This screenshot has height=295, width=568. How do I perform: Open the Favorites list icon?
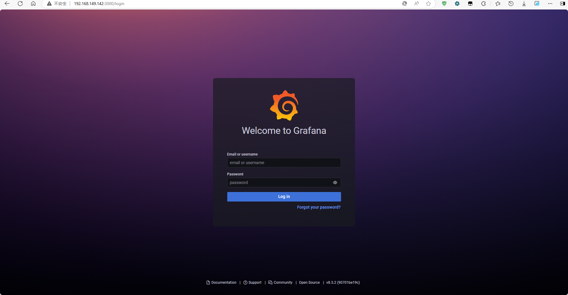click(x=498, y=4)
